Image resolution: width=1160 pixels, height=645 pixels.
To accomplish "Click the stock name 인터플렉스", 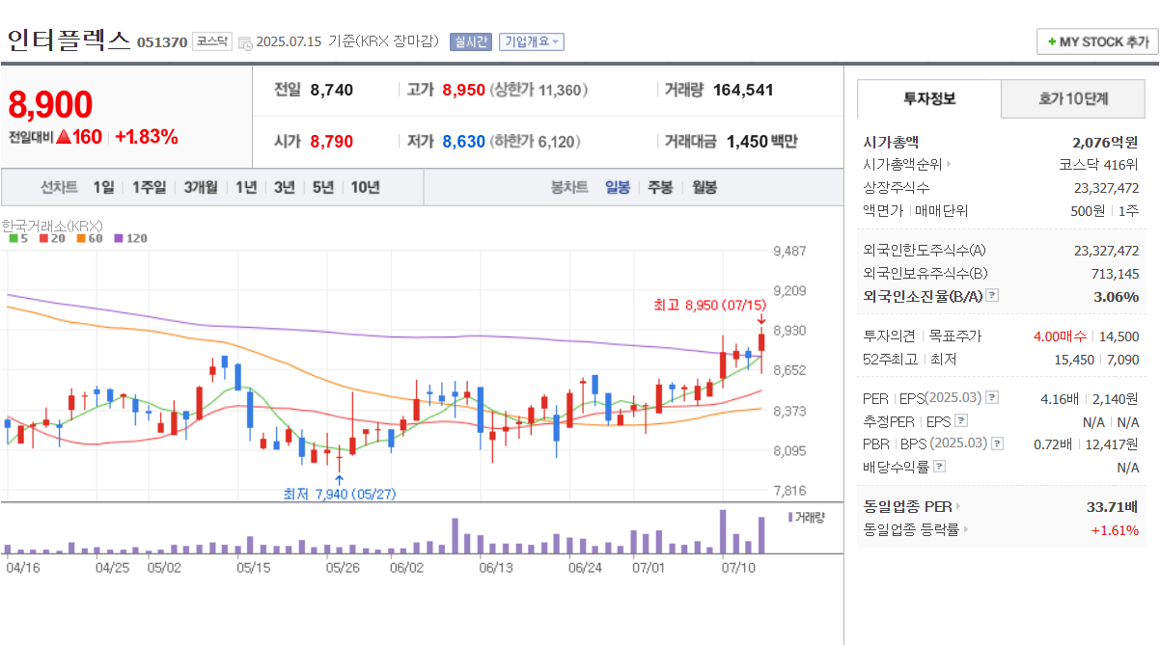I will click(68, 40).
